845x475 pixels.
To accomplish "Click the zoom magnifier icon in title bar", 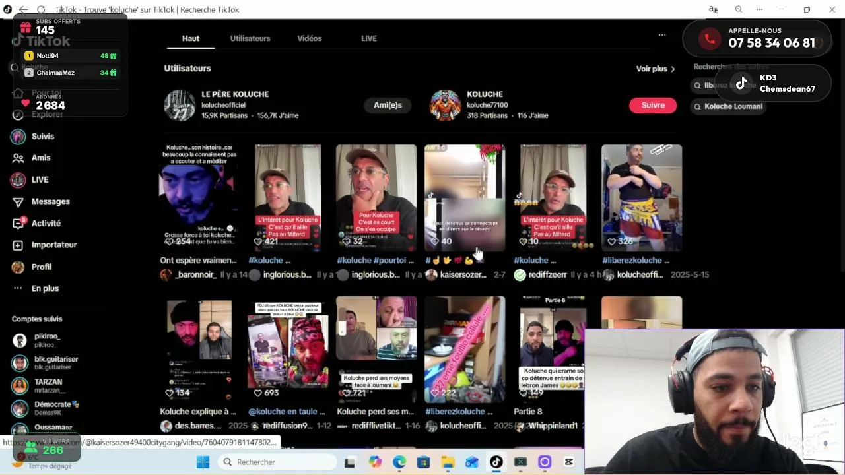I will 738,9.
